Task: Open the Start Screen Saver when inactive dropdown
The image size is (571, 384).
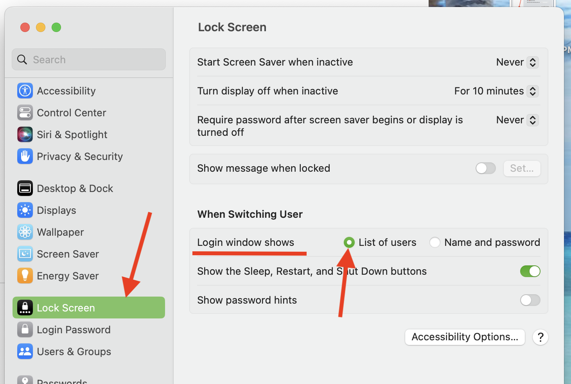Action: 532,62
